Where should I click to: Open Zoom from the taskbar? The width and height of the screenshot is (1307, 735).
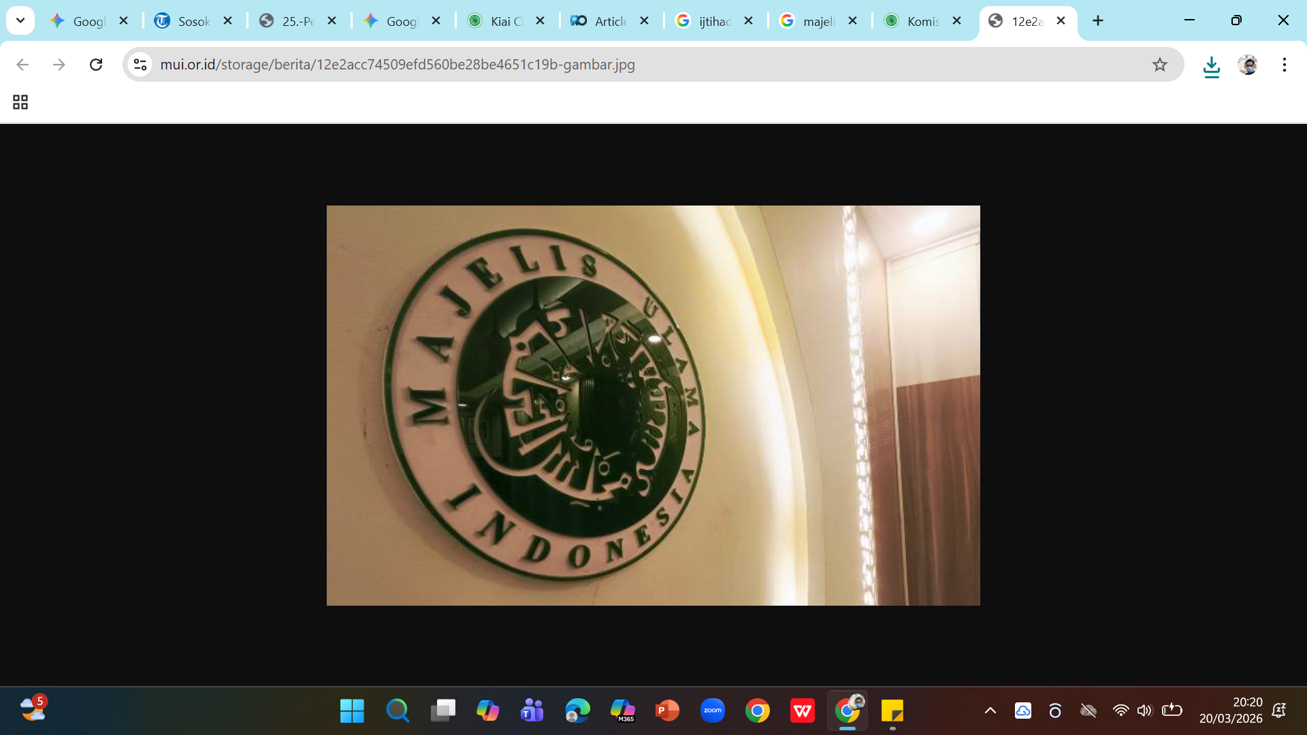pos(713,711)
